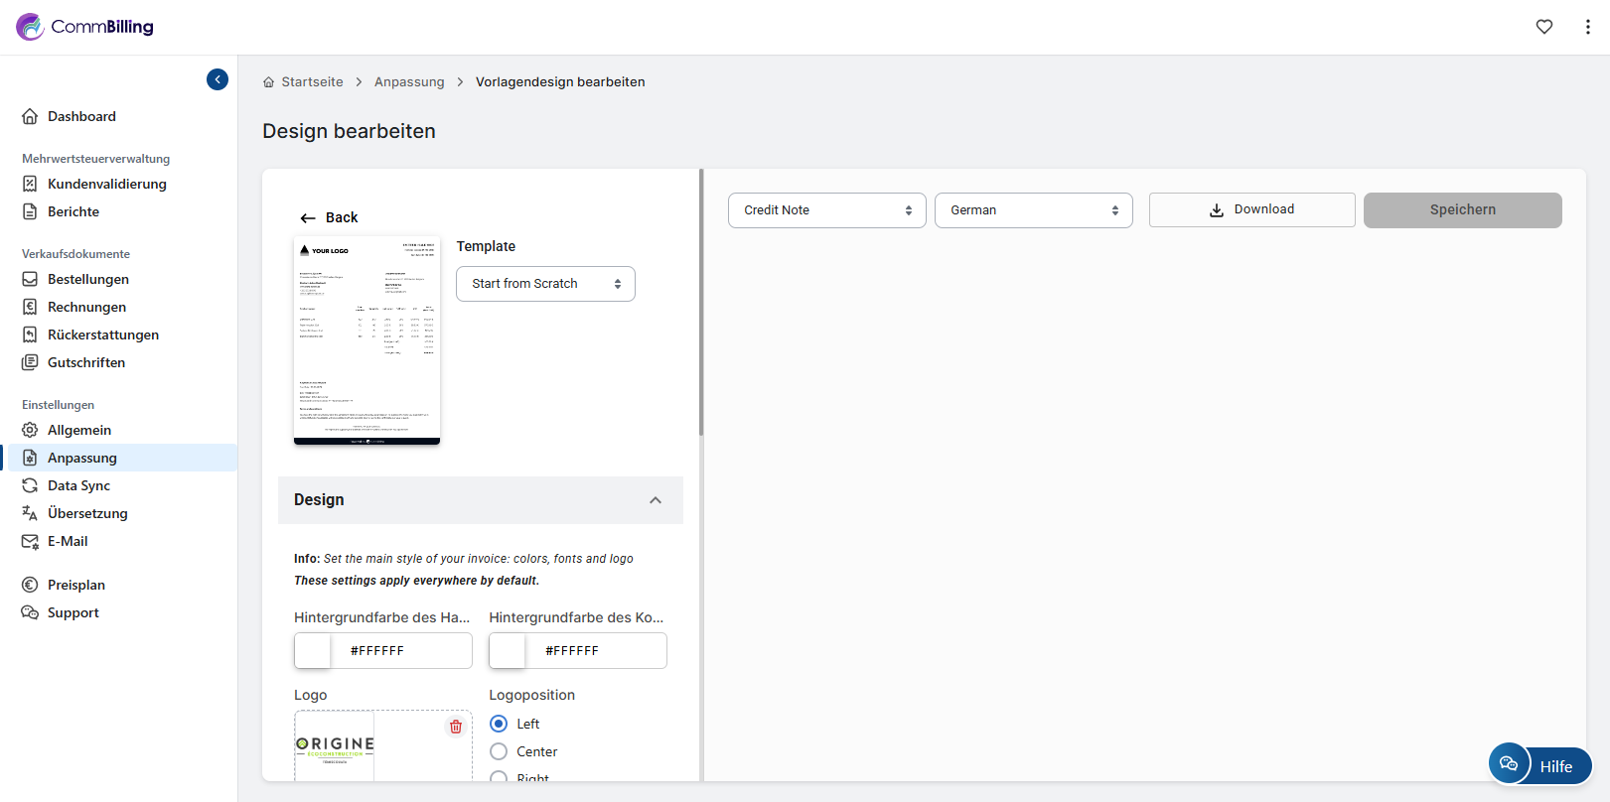Select Center logo position

click(499, 751)
